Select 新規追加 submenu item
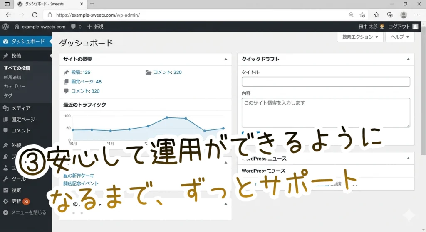Image resolution: width=426 pixels, height=232 pixels. [x=12, y=77]
